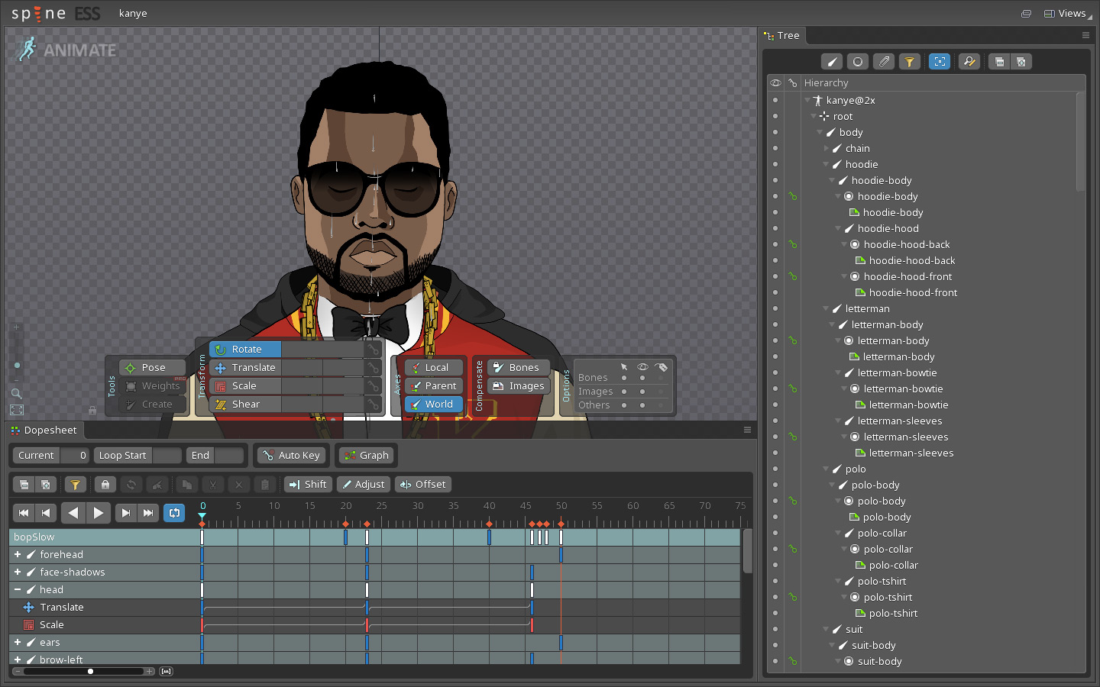1100x687 pixels.
Task: Play animation forward
Action: click(99, 513)
